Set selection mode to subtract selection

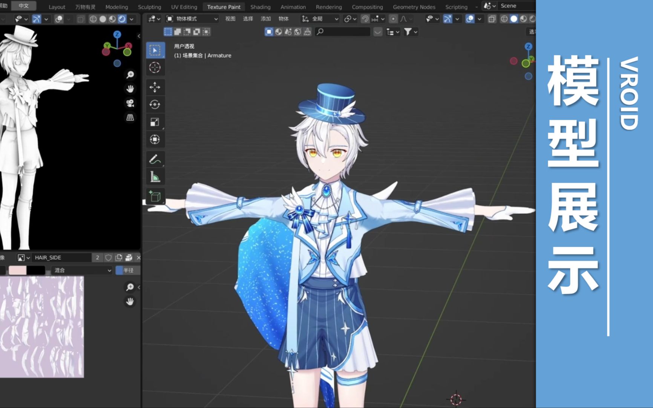coord(187,32)
